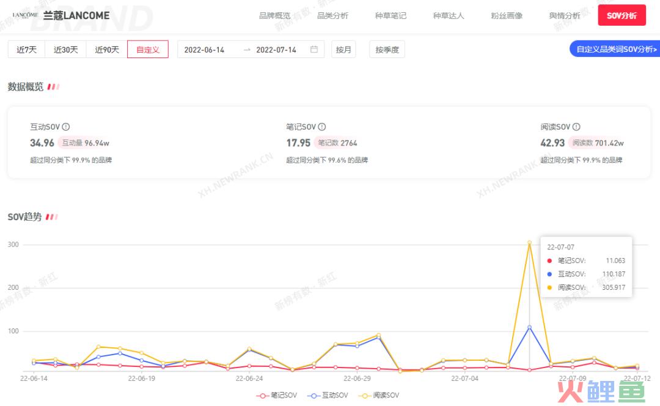Switch to the 粉丝画像 tab

[x=507, y=15]
